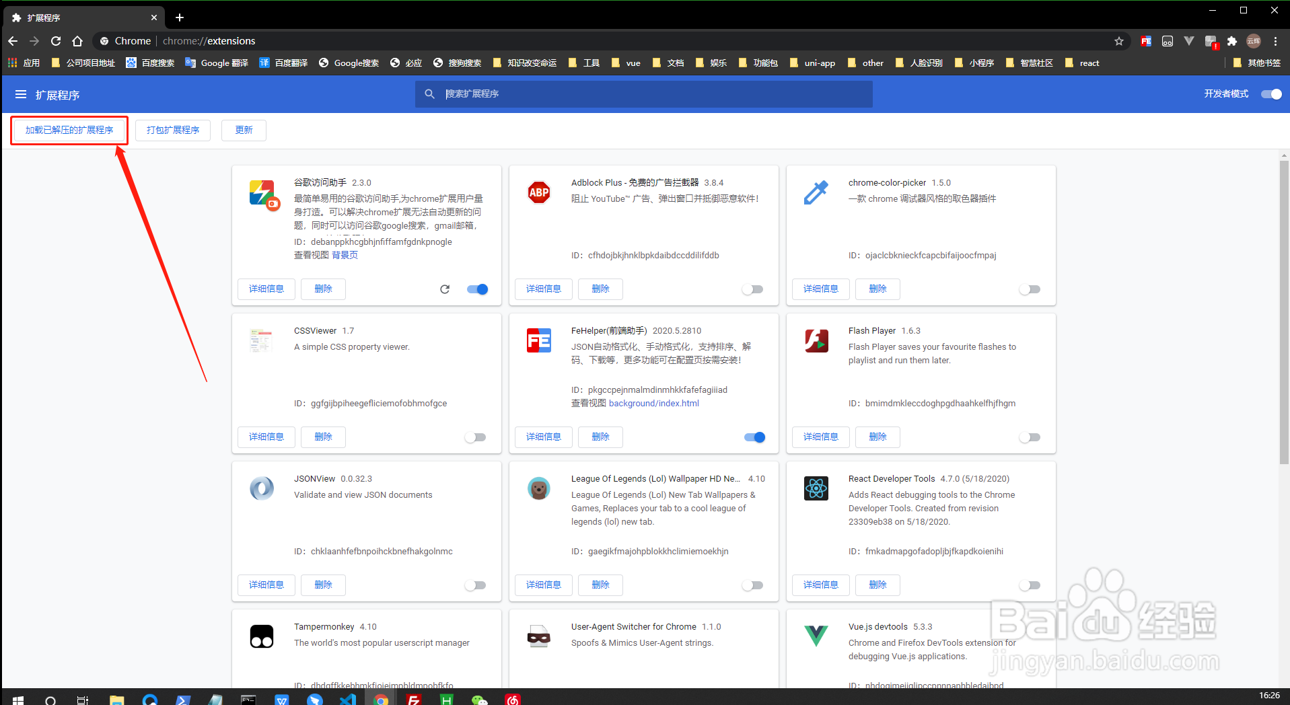The width and height of the screenshot is (1290, 705).
Task: Disable the 谷歌访问助手 extension toggle
Action: pyautogui.click(x=478, y=289)
